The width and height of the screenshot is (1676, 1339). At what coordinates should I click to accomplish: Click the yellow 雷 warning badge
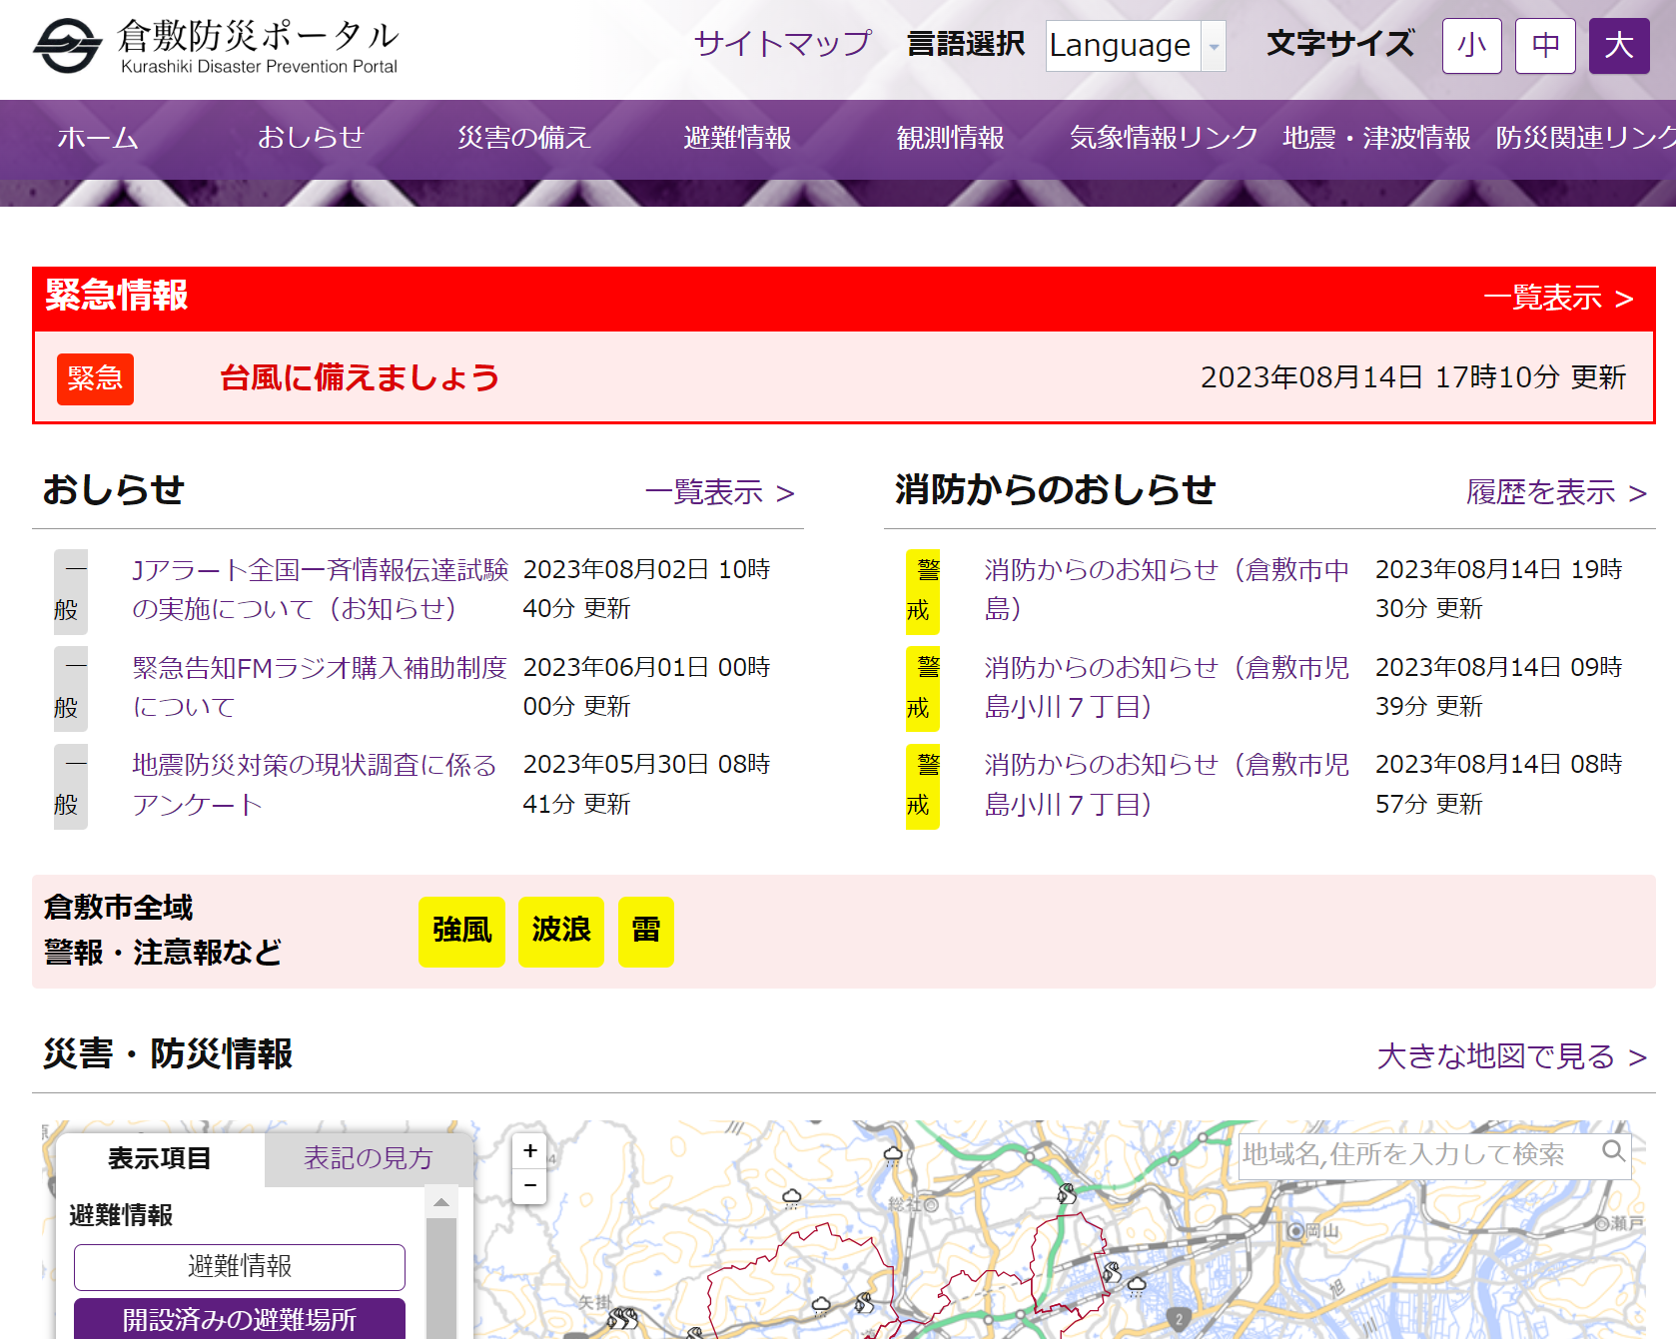click(645, 932)
